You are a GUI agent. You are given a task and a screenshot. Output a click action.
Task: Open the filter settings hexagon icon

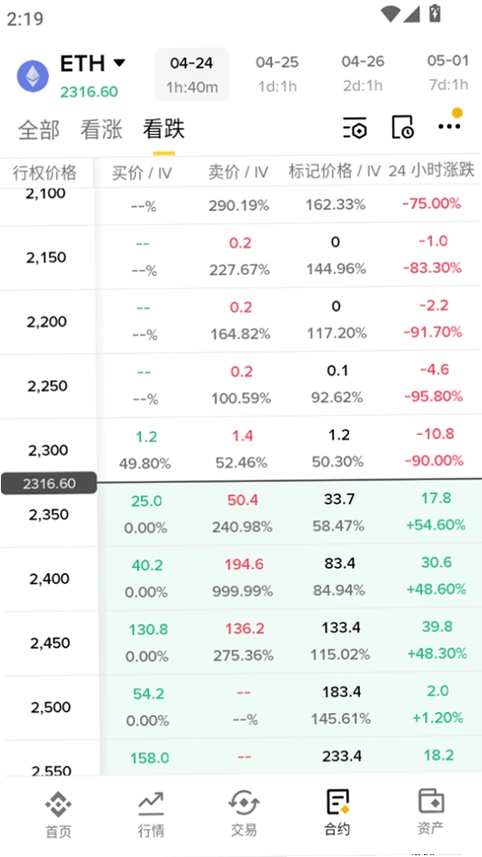pos(356,128)
